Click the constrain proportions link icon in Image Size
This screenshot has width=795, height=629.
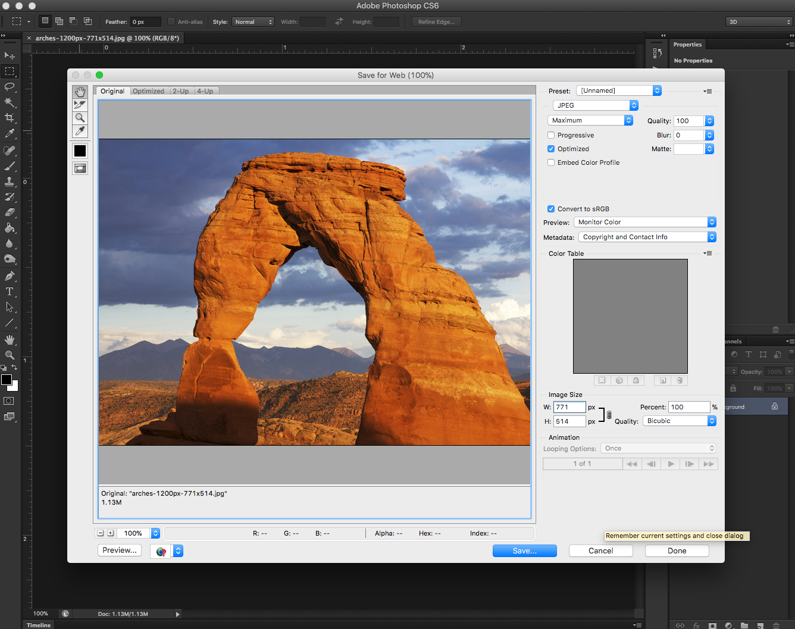(x=609, y=415)
